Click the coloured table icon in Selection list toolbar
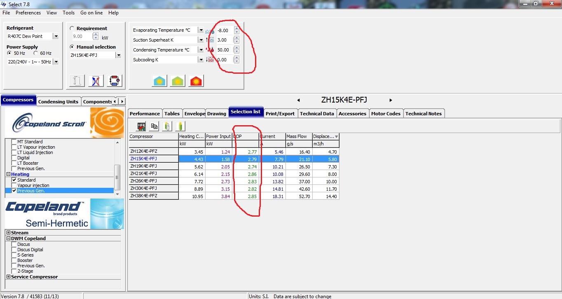 (142, 126)
